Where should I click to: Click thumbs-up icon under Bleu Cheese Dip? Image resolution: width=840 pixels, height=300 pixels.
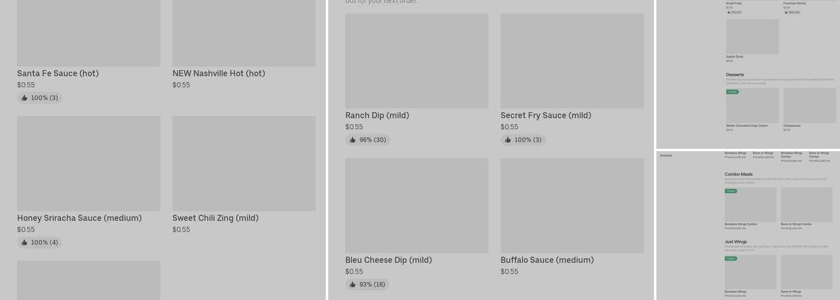[353, 284]
